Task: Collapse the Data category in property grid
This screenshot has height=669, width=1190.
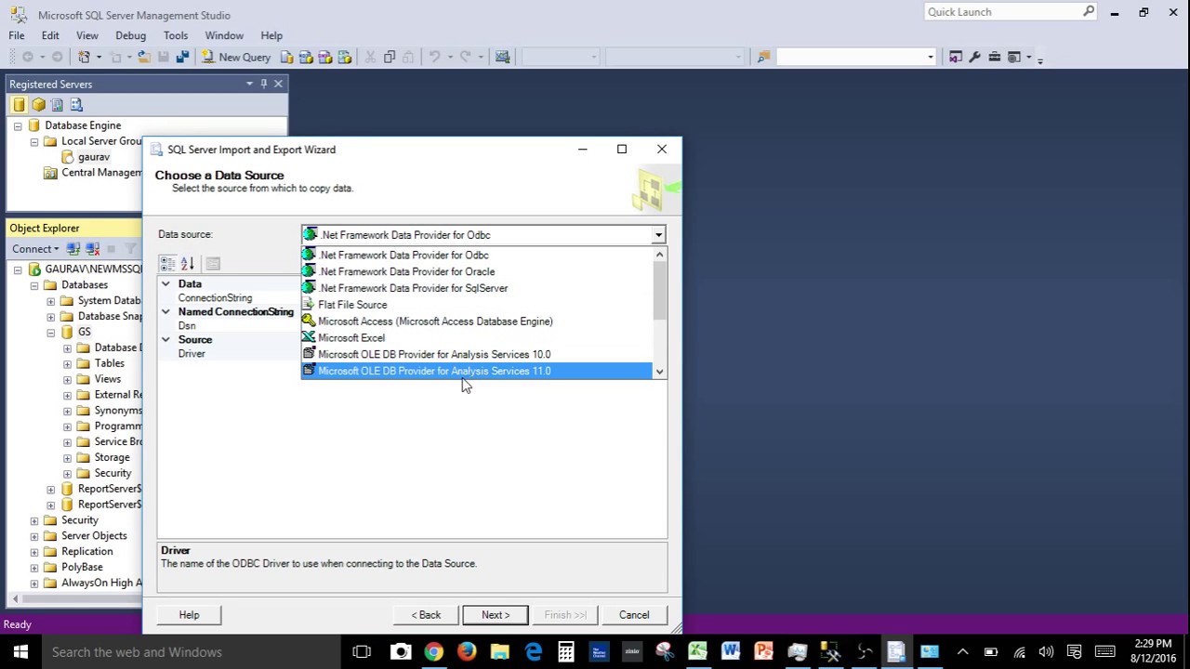Action: pos(165,283)
